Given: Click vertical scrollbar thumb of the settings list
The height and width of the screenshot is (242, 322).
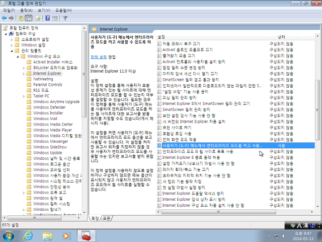Looking at the screenshot, I should tap(317, 110).
